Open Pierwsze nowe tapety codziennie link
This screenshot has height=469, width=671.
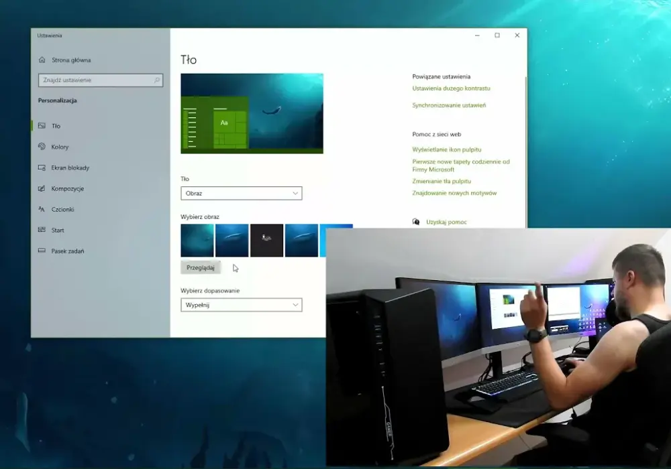tap(461, 165)
